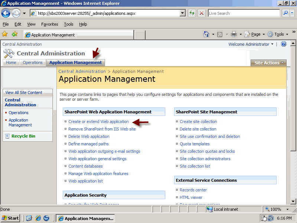Click the RSS feeds icon
The width and height of the screenshot is (297, 223).
[x=220, y=34]
